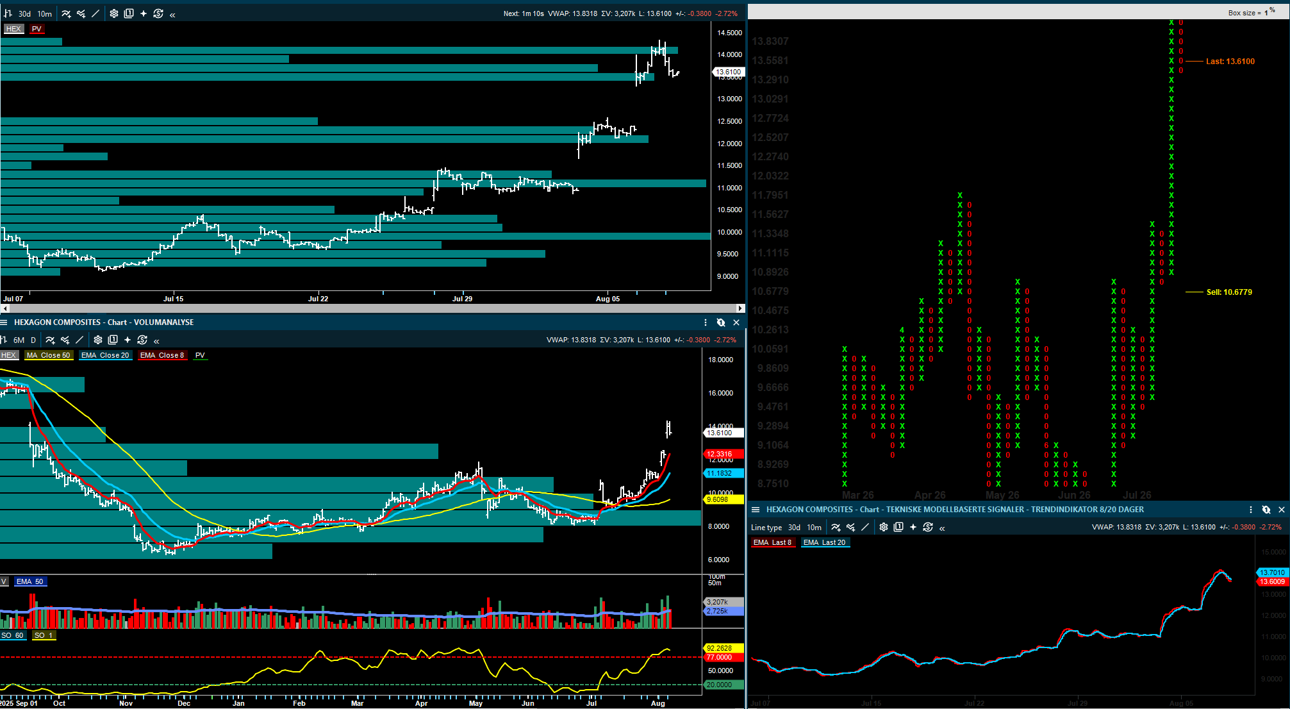Image resolution: width=1290 pixels, height=709 pixels.
Task: Add comparison symbol in TRENDINDIKATOR toolbar
Action: point(850,527)
